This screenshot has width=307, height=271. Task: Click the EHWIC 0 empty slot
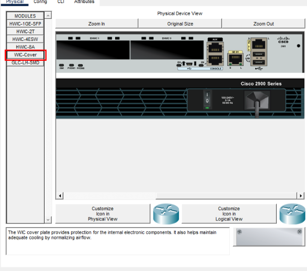tap(167, 50)
